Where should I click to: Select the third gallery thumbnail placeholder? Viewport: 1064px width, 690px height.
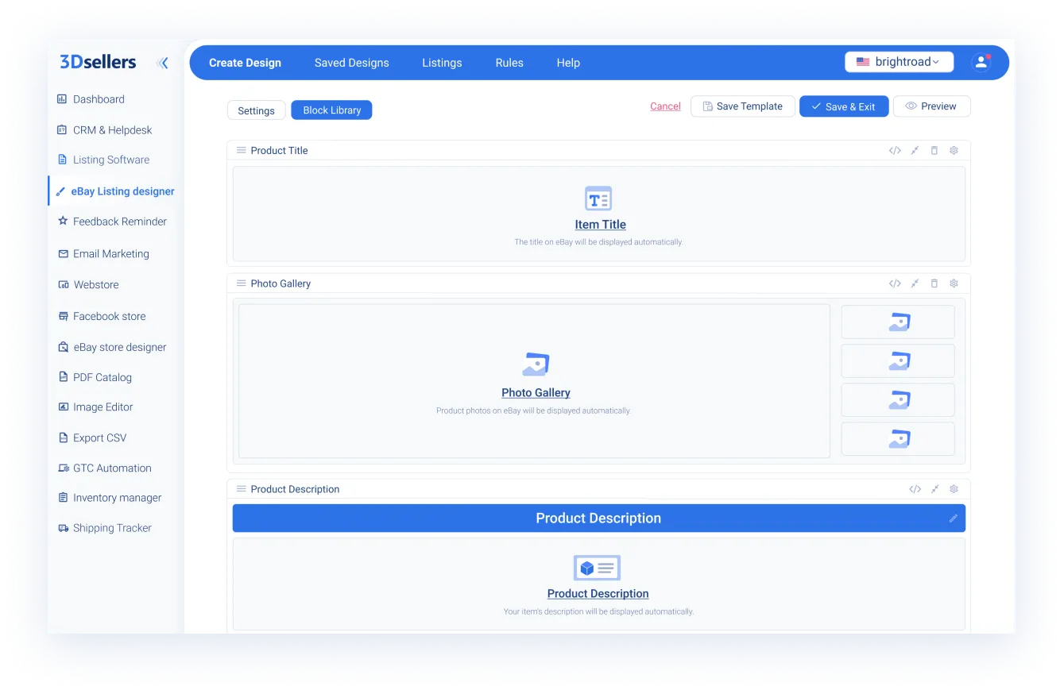point(898,399)
